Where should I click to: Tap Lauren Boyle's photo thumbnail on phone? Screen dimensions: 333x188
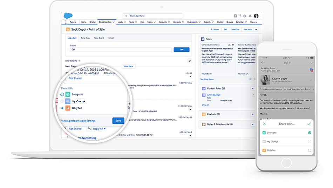(265, 80)
